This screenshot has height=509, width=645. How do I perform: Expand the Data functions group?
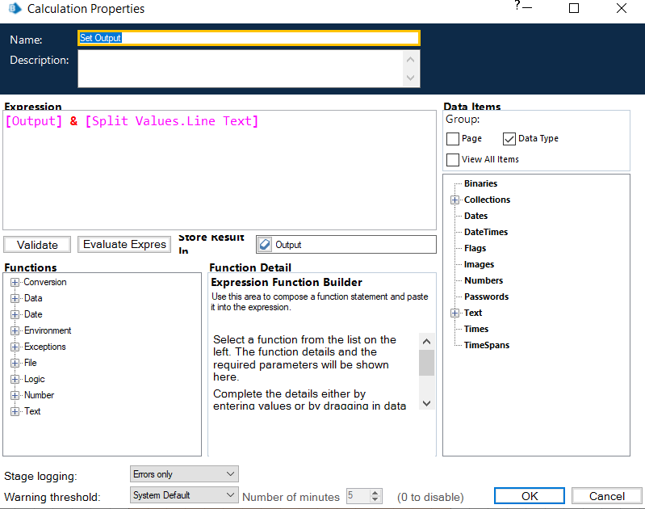15,299
